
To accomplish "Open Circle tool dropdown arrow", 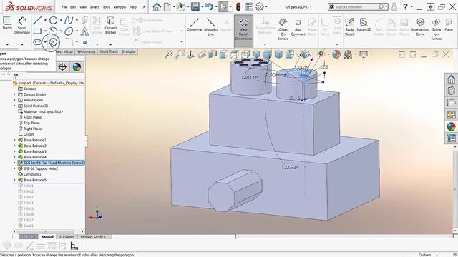I will tap(61, 21).
